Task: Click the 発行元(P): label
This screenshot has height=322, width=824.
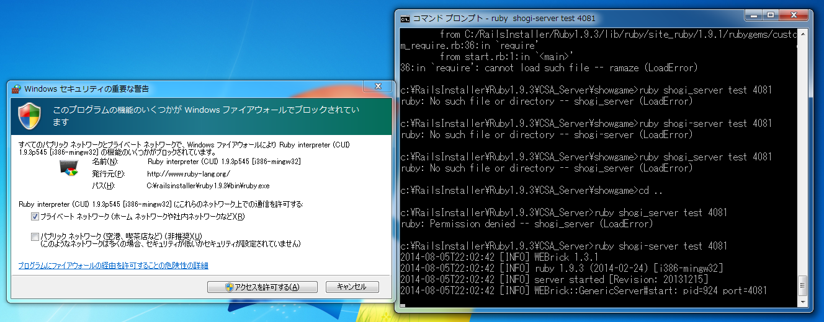Action: (x=107, y=173)
